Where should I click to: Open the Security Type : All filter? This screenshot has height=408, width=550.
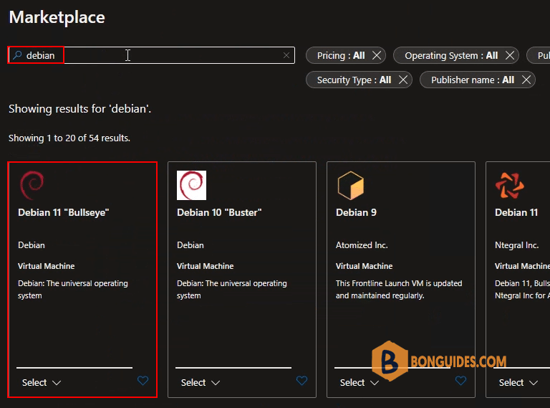click(354, 80)
